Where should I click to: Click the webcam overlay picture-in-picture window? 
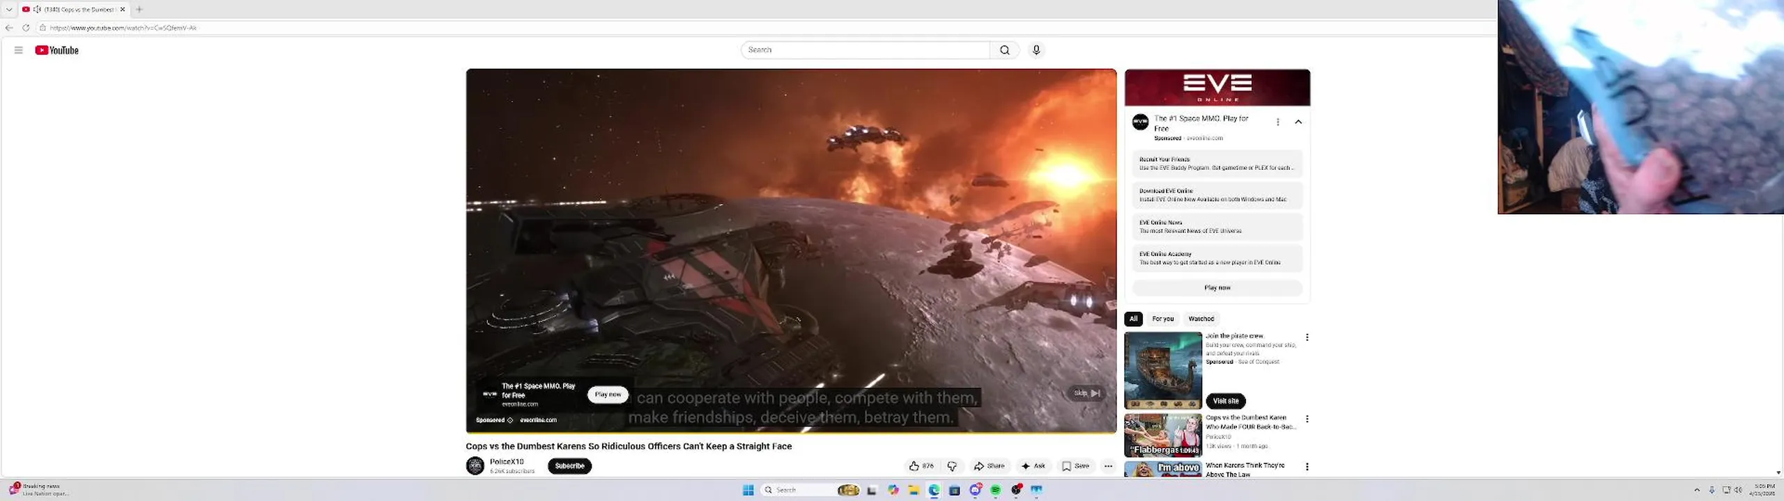[x=1640, y=106]
